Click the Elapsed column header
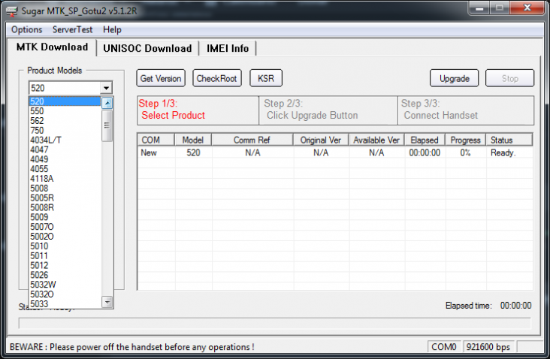 click(425, 140)
